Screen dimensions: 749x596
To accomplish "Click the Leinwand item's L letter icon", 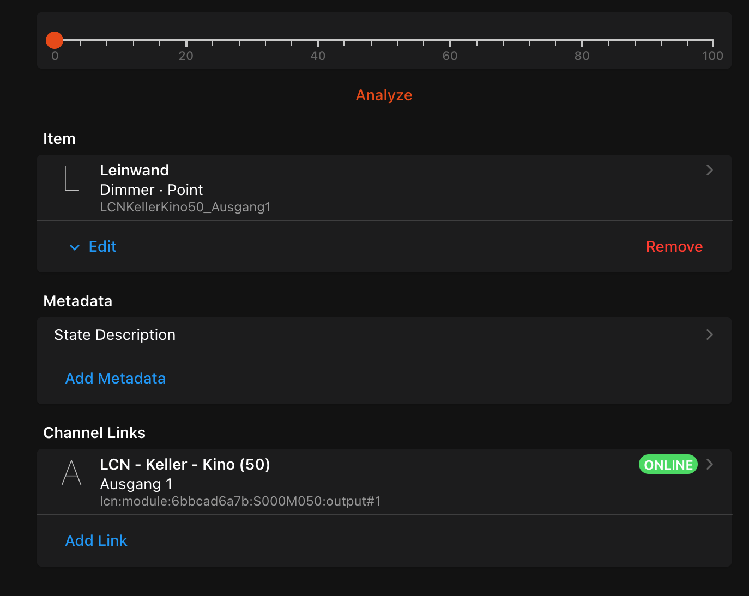I will (x=71, y=179).
